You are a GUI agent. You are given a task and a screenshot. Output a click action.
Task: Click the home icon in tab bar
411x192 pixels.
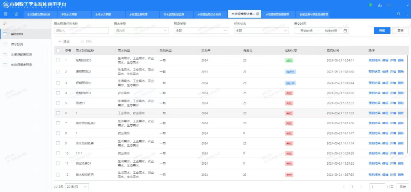click(16, 14)
